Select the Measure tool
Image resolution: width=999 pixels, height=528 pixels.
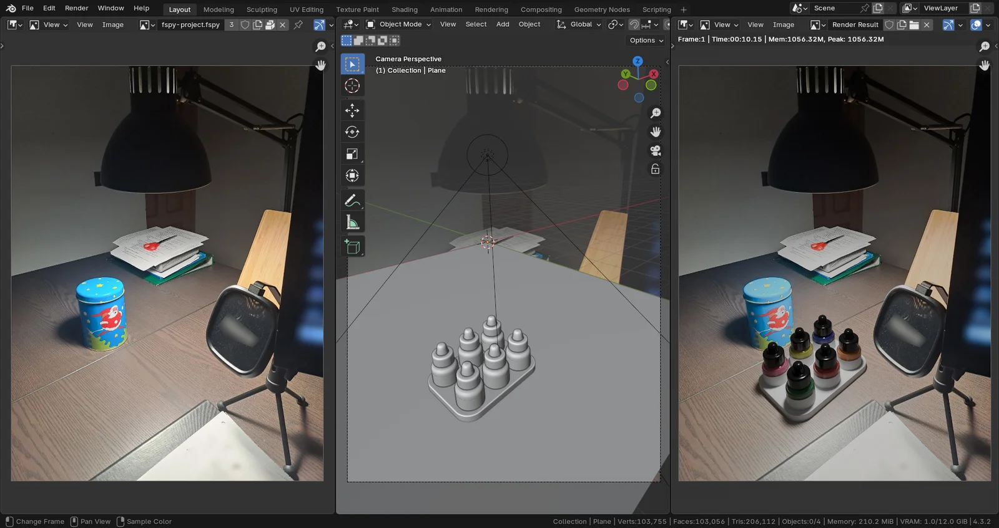tap(352, 223)
